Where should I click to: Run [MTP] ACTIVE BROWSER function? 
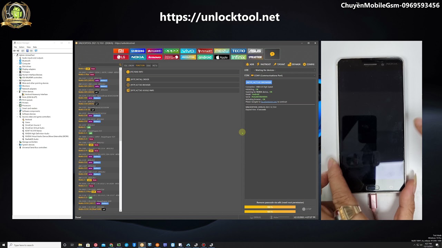[182, 85]
